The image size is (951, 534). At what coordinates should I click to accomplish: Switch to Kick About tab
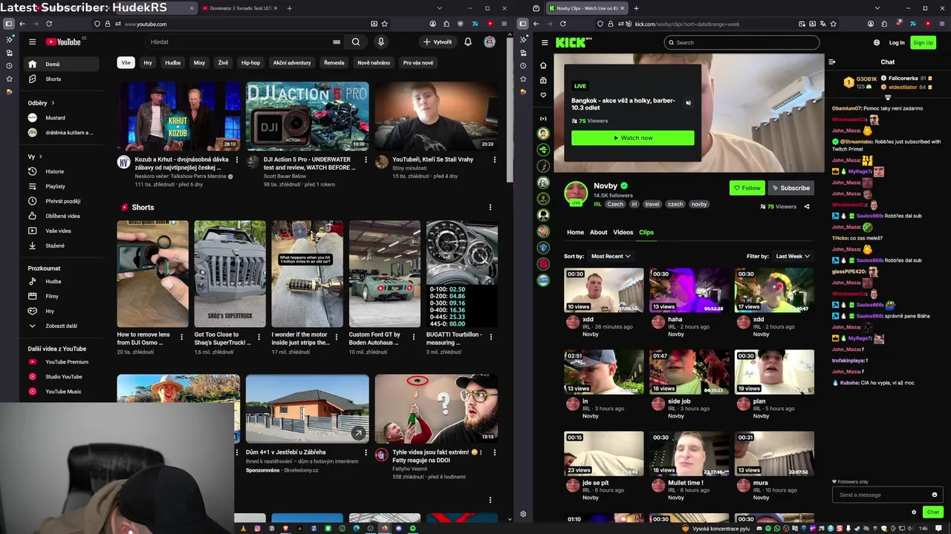point(599,232)
